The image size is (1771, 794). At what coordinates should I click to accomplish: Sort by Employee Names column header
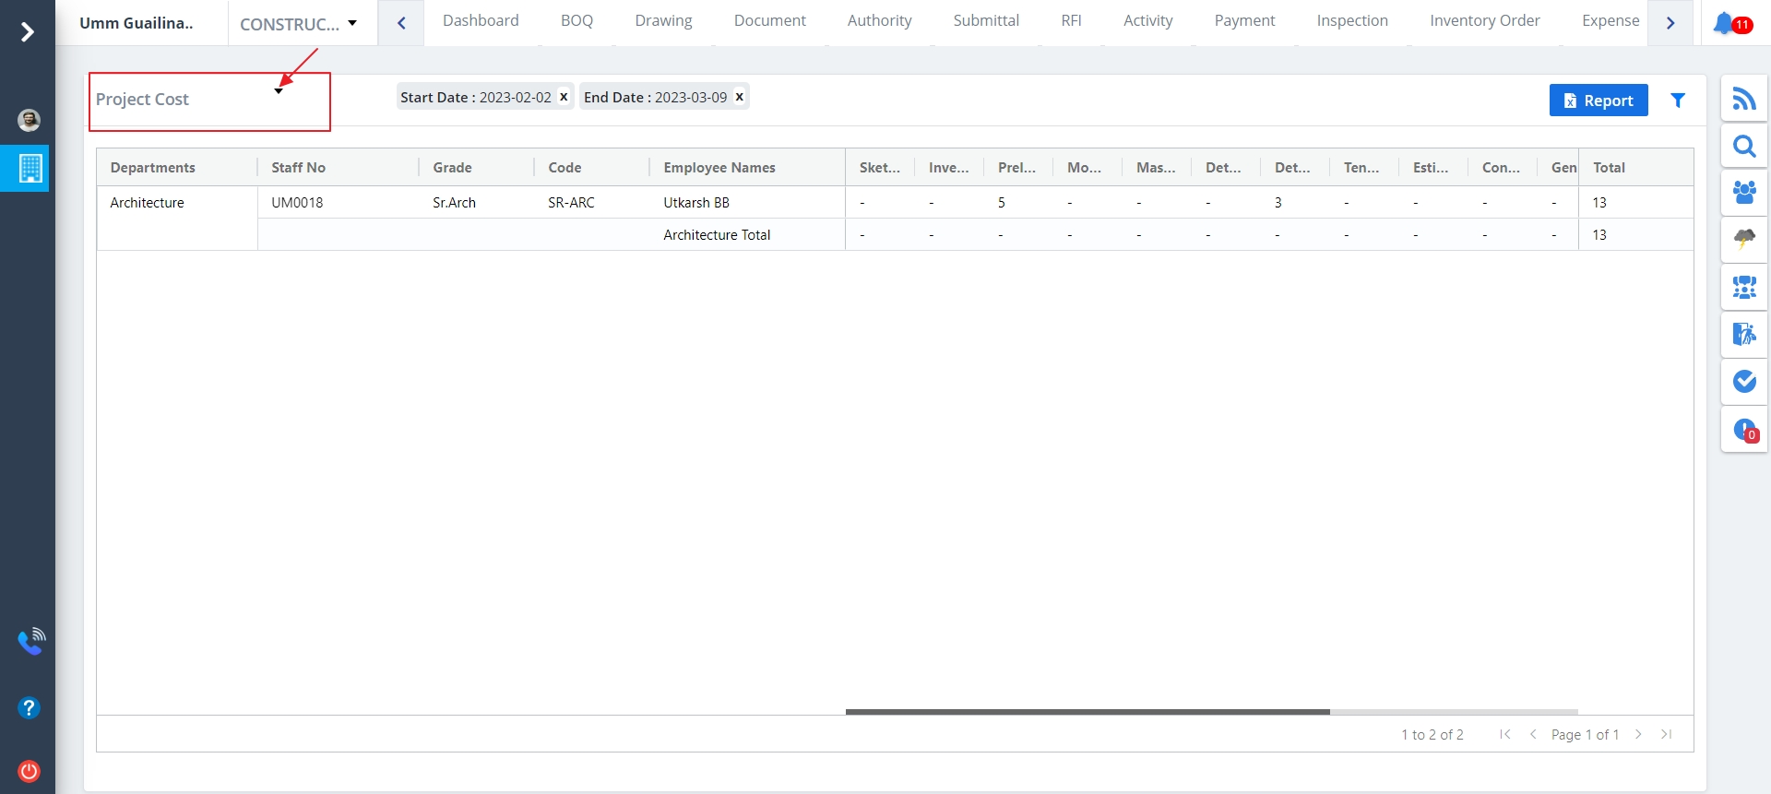pyautogui.click(x=719, y=168)
